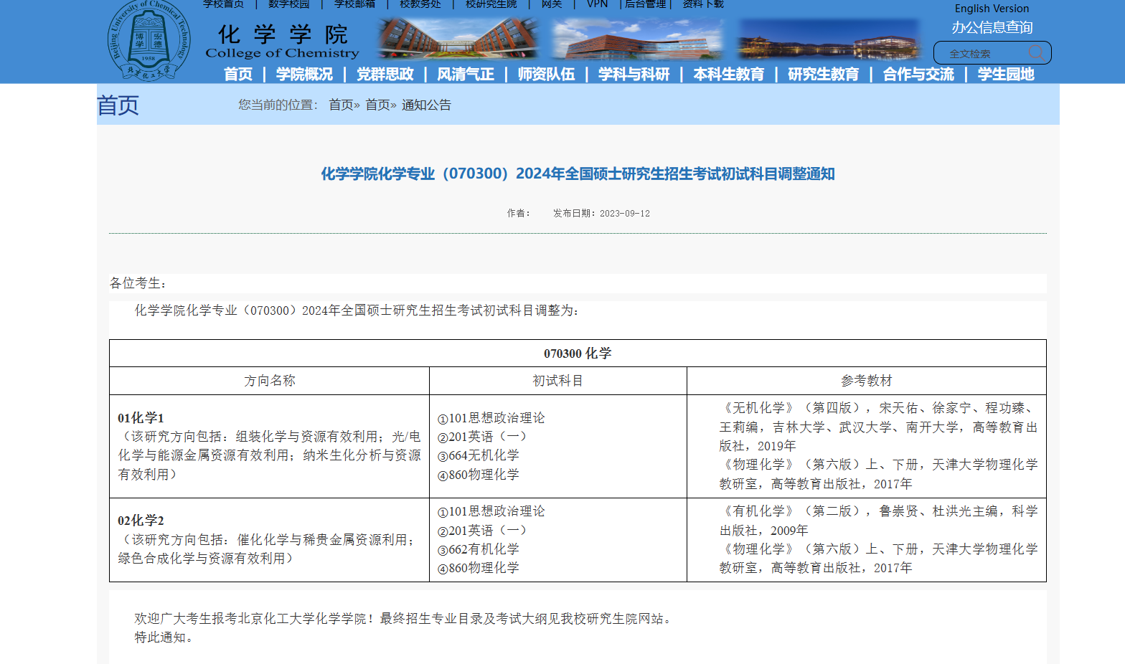Open the 学院概况 menu
1125x664 pixels.
[304, 74]
